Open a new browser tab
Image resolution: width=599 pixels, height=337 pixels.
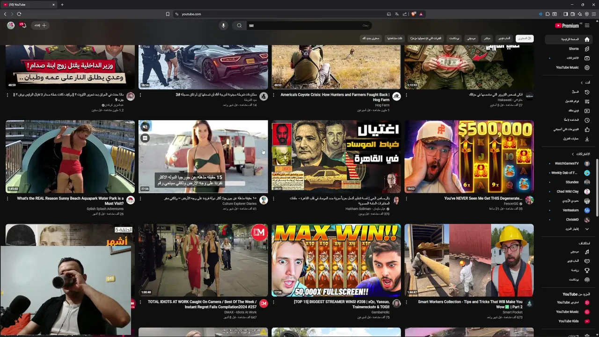[62, 5]
